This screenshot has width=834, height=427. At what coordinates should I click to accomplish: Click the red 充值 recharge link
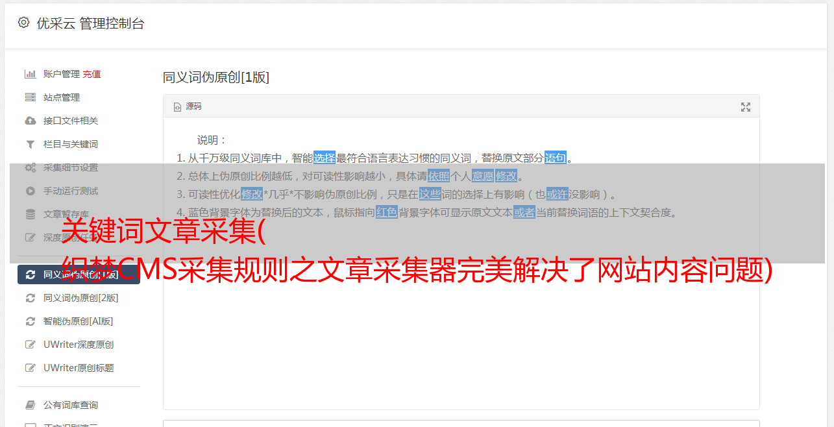[92, 74]
